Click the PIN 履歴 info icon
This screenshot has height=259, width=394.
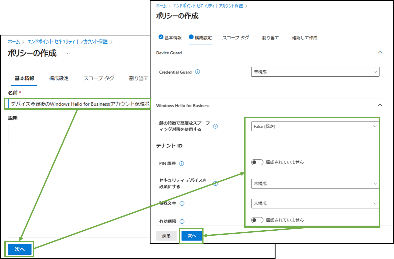click(182, 164)
